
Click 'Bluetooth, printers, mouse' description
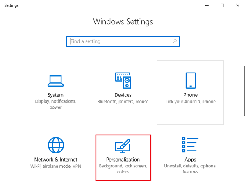123,102
